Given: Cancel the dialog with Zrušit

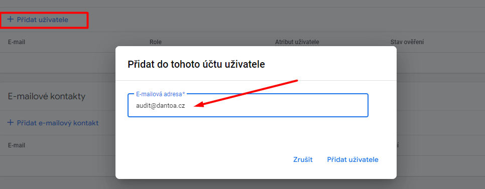Looking at the screenshot, I should [303, 159].
